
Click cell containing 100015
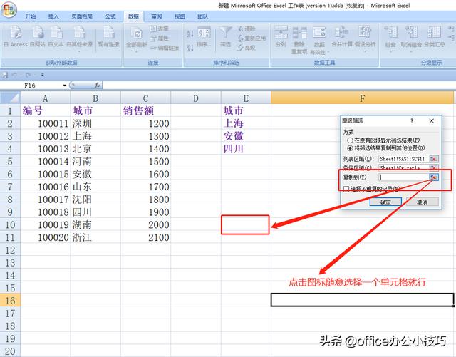coord(45,174)
